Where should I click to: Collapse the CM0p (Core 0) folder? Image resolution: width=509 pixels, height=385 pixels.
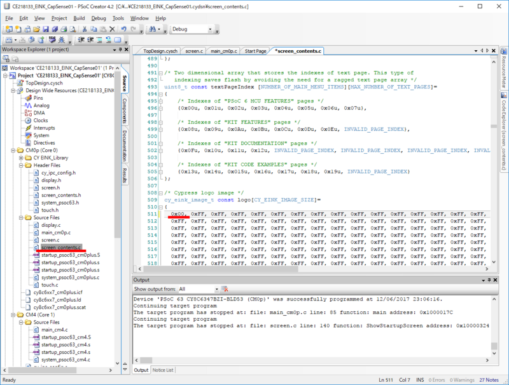(x=13, y=151)
